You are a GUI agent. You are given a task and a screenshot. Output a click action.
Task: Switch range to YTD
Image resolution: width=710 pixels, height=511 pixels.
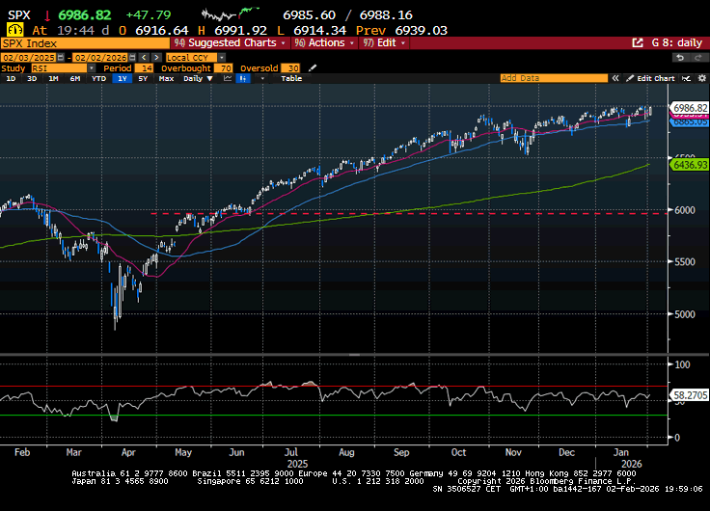click(x=98, y=78)
